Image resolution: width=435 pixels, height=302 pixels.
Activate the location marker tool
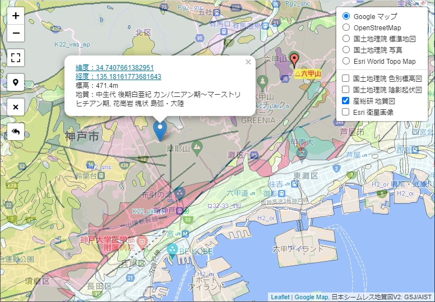16,82
